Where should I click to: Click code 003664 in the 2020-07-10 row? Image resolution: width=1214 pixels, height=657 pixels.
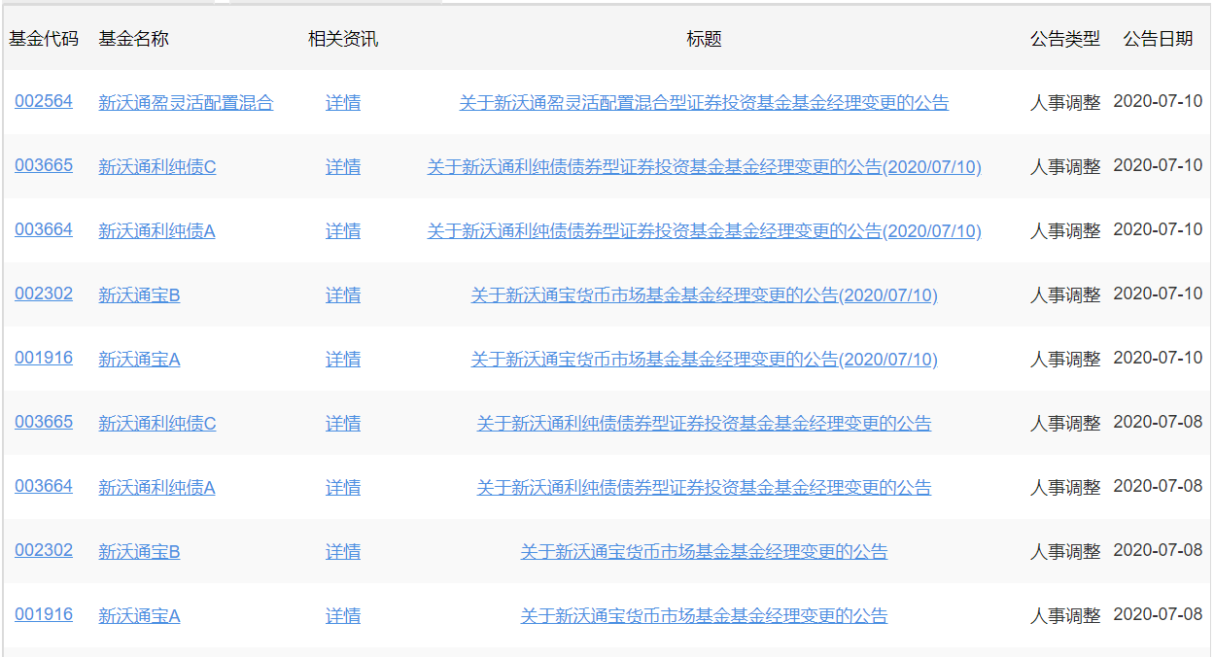coord(44,229)
